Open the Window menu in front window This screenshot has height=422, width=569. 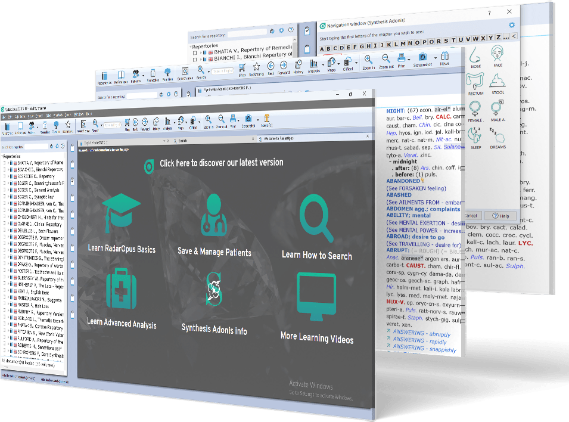(x=79, y=114)
